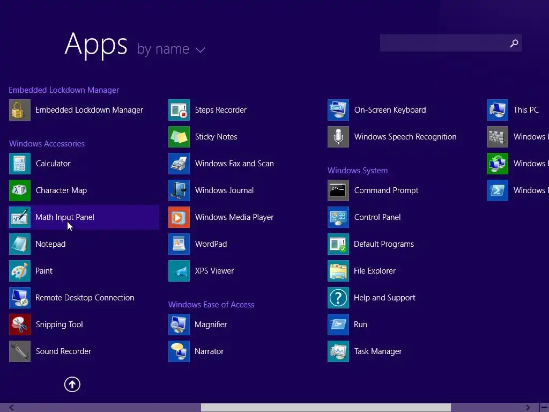Select the Windows Ease of Access group header
This screenshot has width=549, height=412.
[x=211, y=305]
